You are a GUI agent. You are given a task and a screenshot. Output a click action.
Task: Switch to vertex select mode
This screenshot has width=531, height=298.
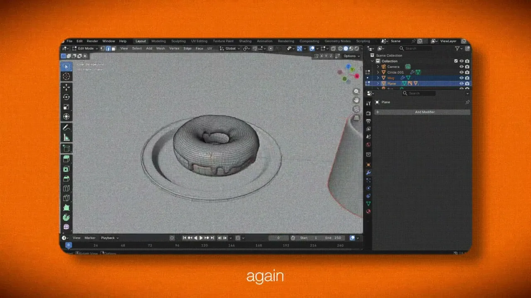103,48
